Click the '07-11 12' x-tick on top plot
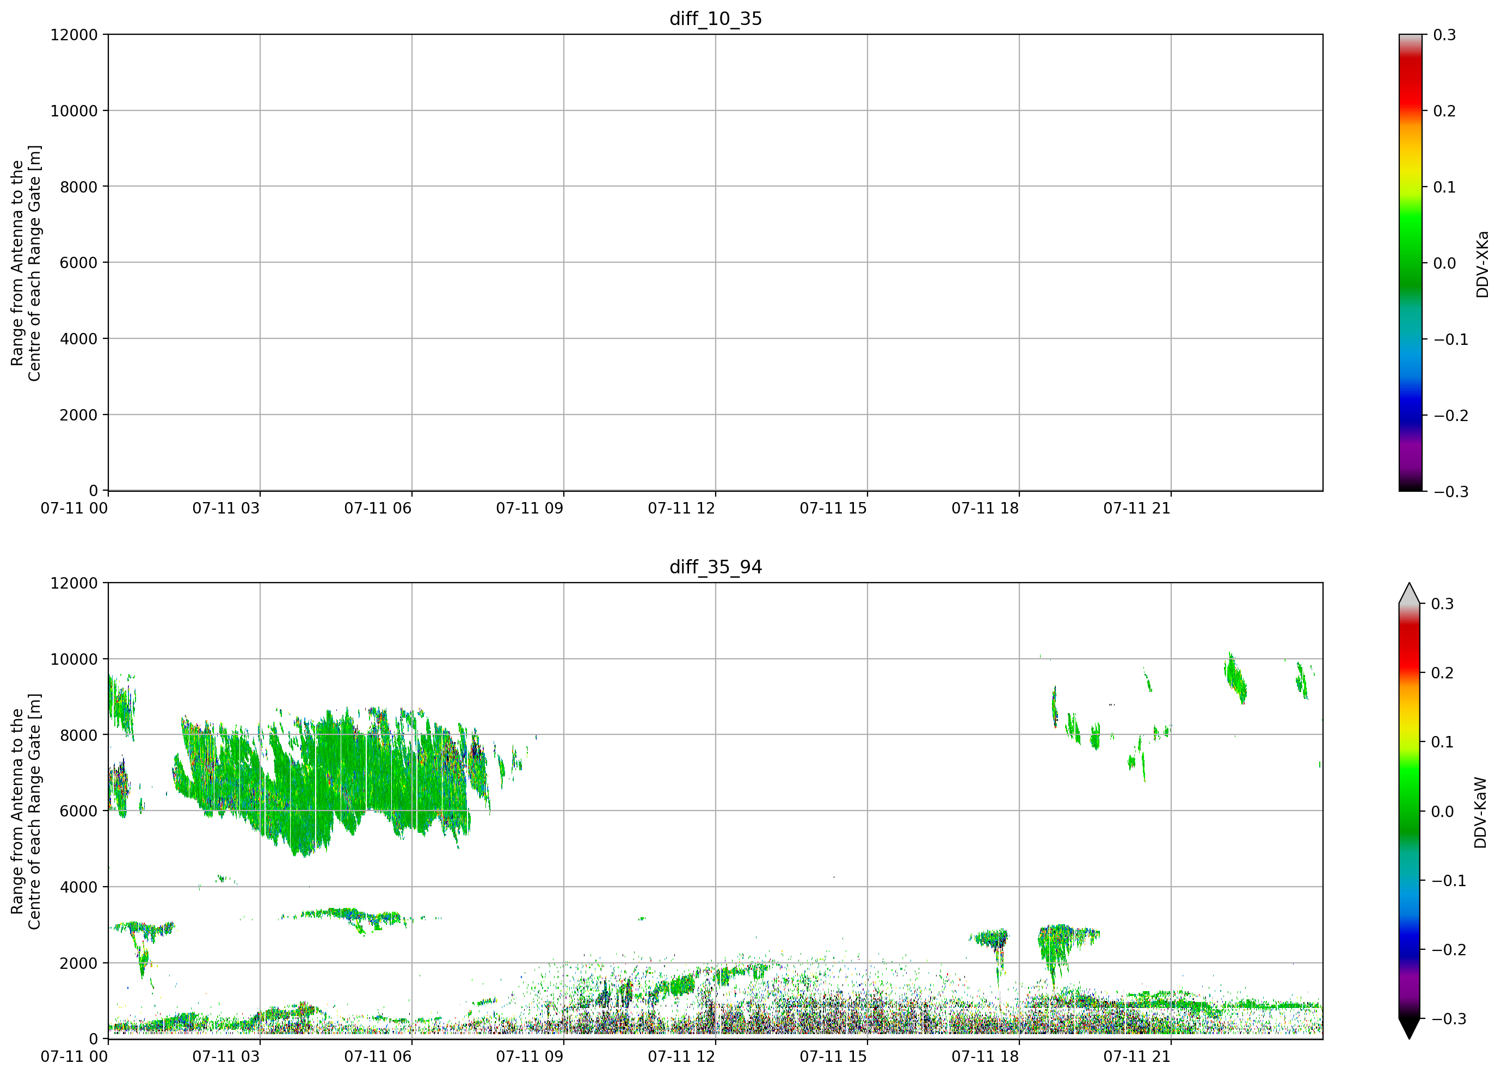The height and width of the screenshot is (1076, 1501). (682, 508)
